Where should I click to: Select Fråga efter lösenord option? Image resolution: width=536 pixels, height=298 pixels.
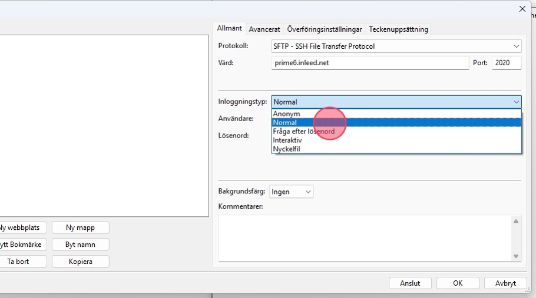coord(304,132)
